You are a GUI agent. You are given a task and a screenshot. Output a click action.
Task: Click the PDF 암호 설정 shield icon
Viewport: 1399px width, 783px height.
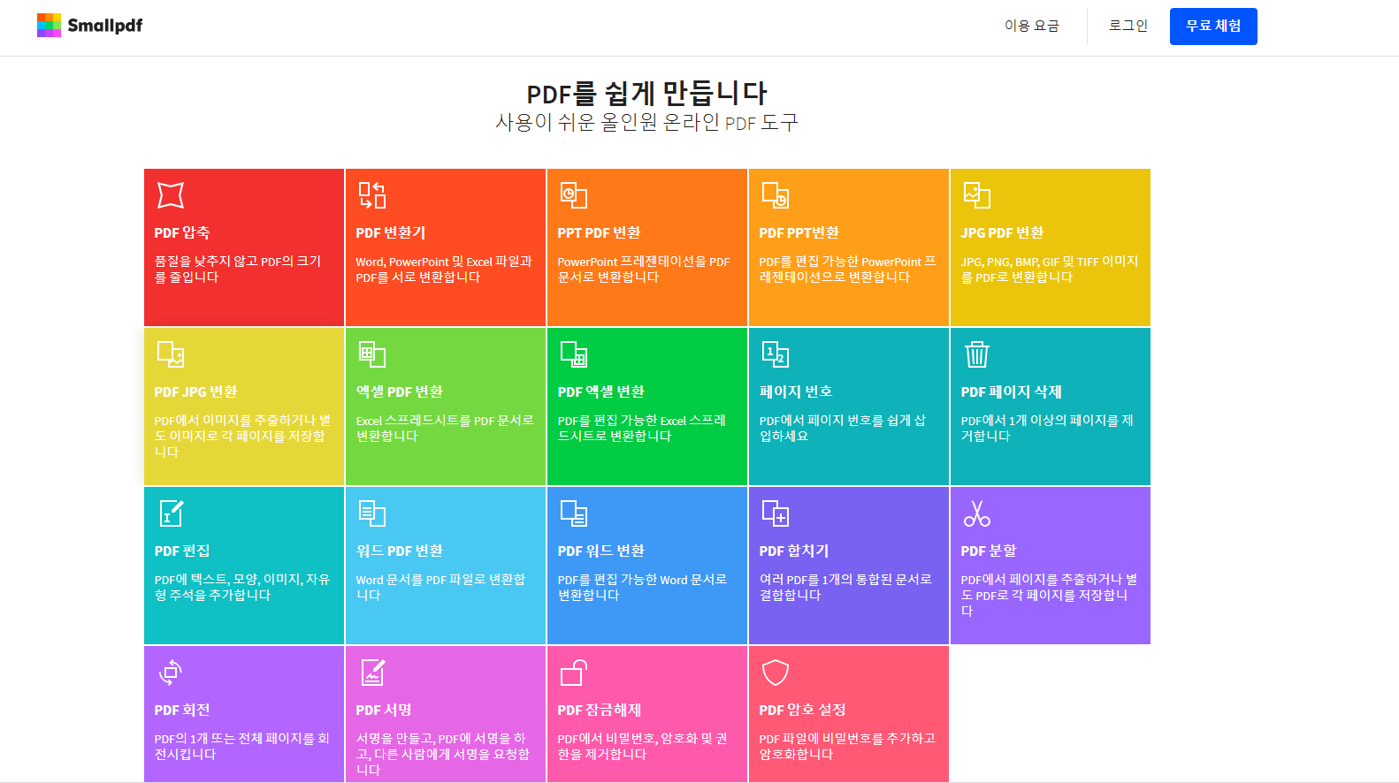tap(776, 673)
